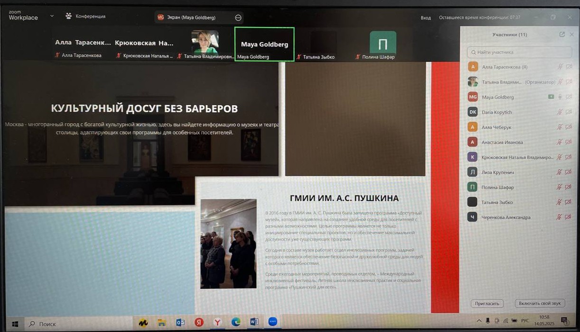Open Microsoft Word from the taskbar
The image size is (580, 332).
tap(254, 322)
